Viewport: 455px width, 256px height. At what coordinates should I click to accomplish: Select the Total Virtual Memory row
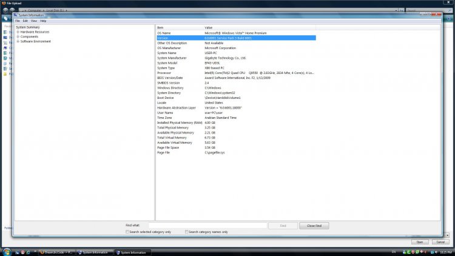(x=236, y=138)
